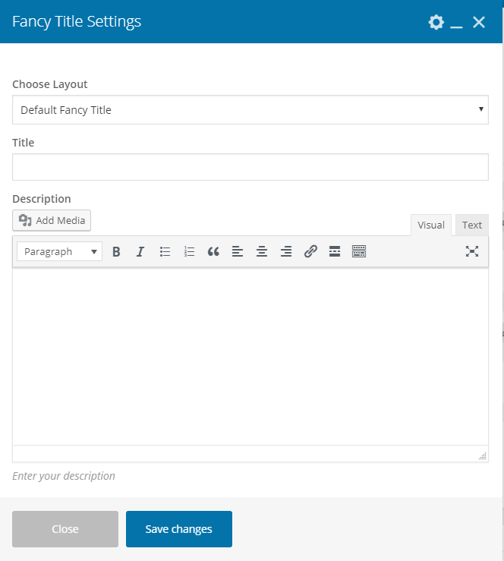
Task: Switch to the Text editor tab
Action: (472, 225)
